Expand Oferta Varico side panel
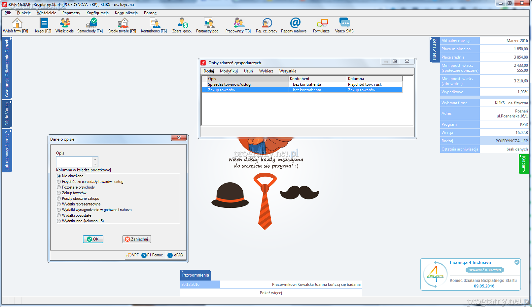 (7, 114)
